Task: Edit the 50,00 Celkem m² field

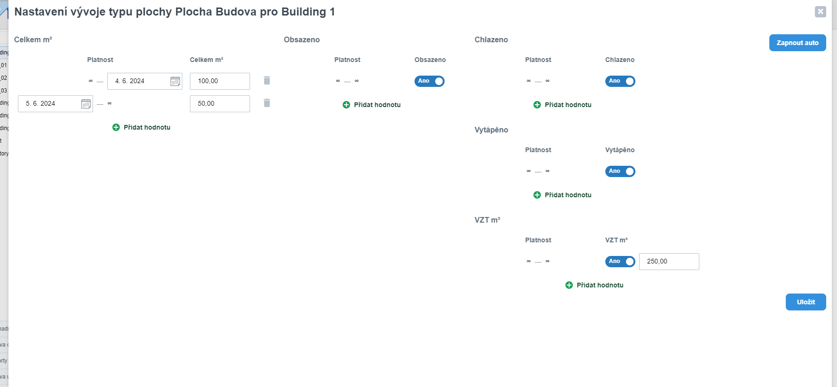Action: click(219, 104)
